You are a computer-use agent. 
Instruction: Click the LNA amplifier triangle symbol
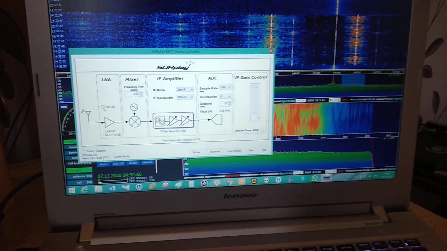(110, 122)
